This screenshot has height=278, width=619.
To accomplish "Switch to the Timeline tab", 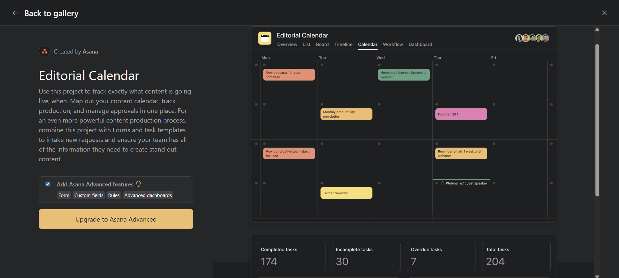I will 343,45.
